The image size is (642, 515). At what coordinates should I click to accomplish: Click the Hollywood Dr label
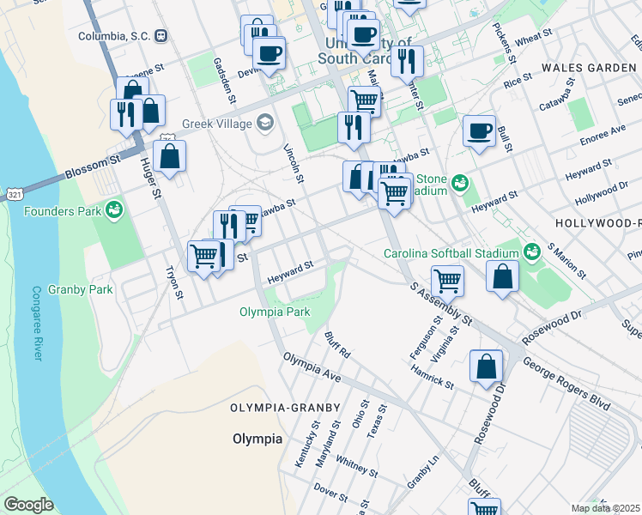click(x=602, y=194)
